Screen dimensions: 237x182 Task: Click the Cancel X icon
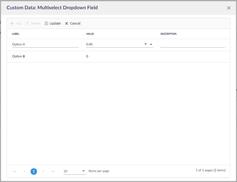(x=67, y=24)
